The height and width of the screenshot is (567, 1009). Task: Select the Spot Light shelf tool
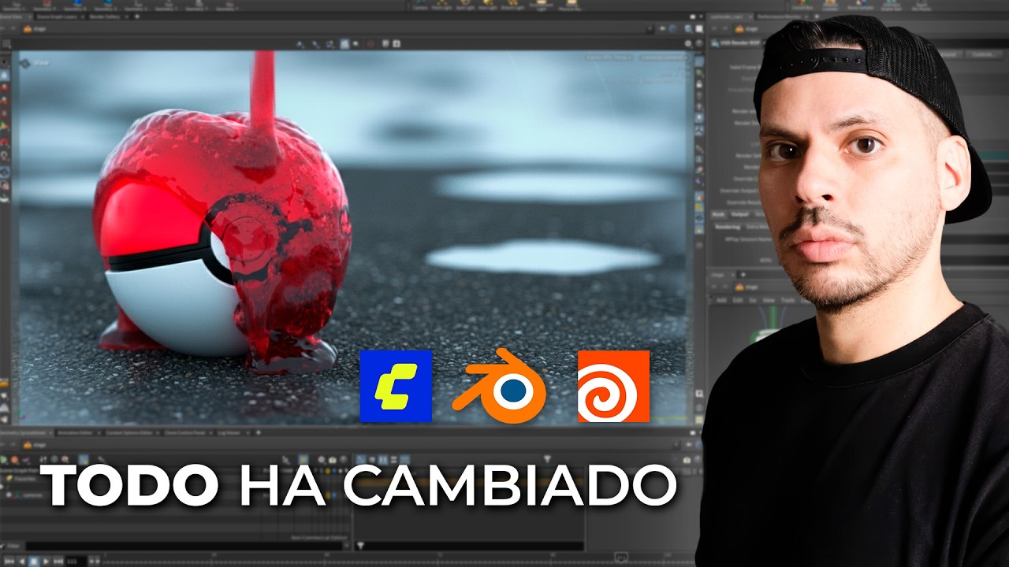point(465,6)
